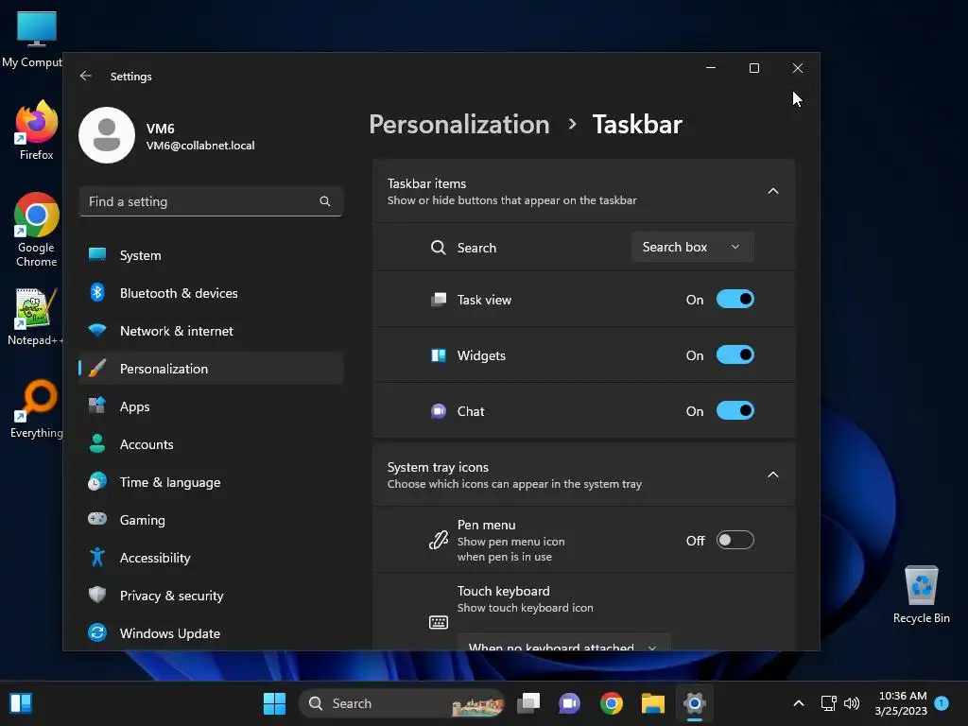This screenshot has height=726, width=968.
Task: Click the Search magnifier icon in Taskbar items
Action: (x=438, y=248)
